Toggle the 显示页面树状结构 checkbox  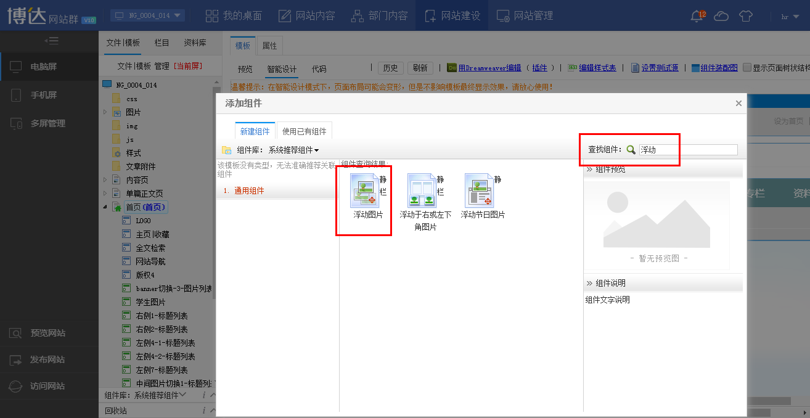tap(747, 68)
